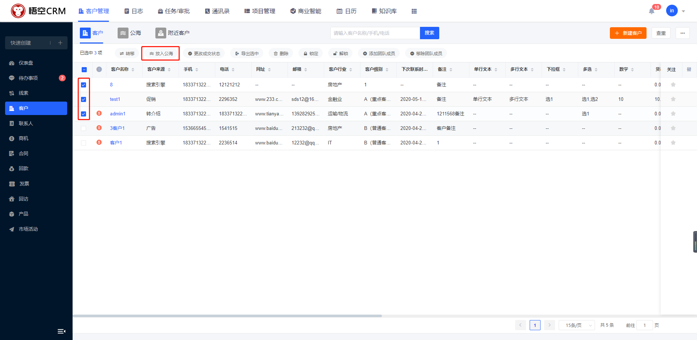Image resolution: width=697 pixels, height=340 pixels.
Task: Star the customer row '3客户1'
Action: (673, 128)
